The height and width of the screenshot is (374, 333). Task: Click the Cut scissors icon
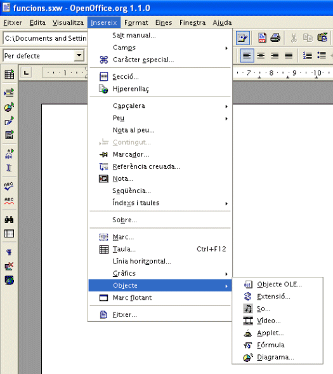coord(294,37)
